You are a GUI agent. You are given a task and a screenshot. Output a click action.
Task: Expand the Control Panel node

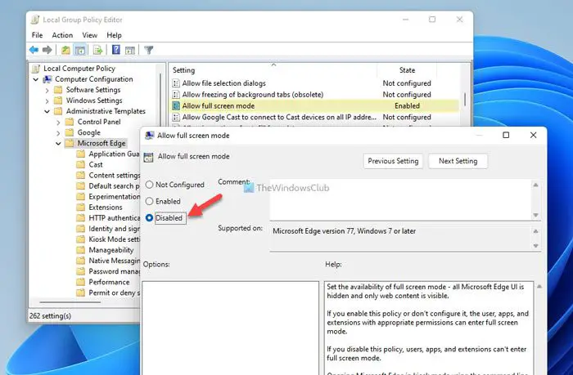point(58,123)
